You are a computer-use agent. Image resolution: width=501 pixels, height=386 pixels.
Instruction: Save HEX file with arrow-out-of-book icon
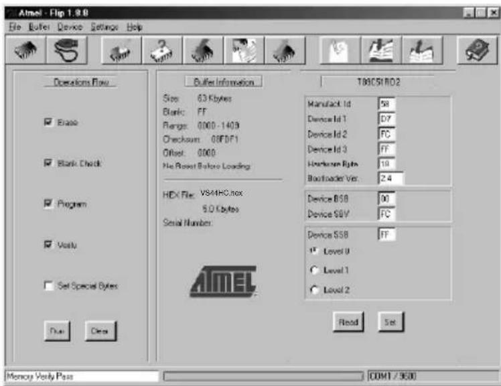pos(422,50)
